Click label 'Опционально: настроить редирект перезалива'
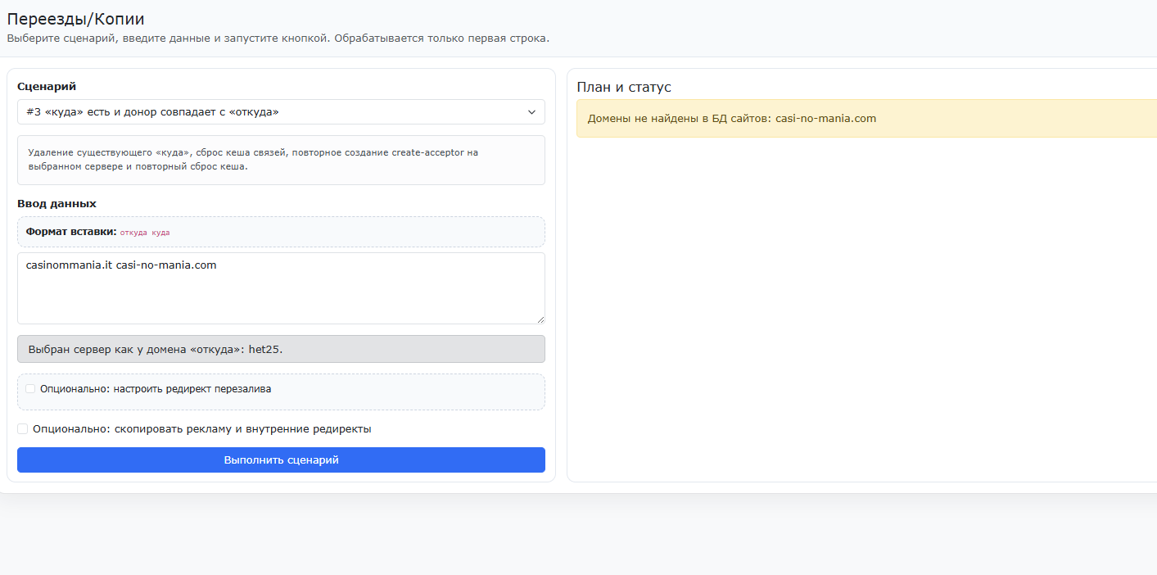The width and height of the screenshot is (1157, 575). pos(156,389)
